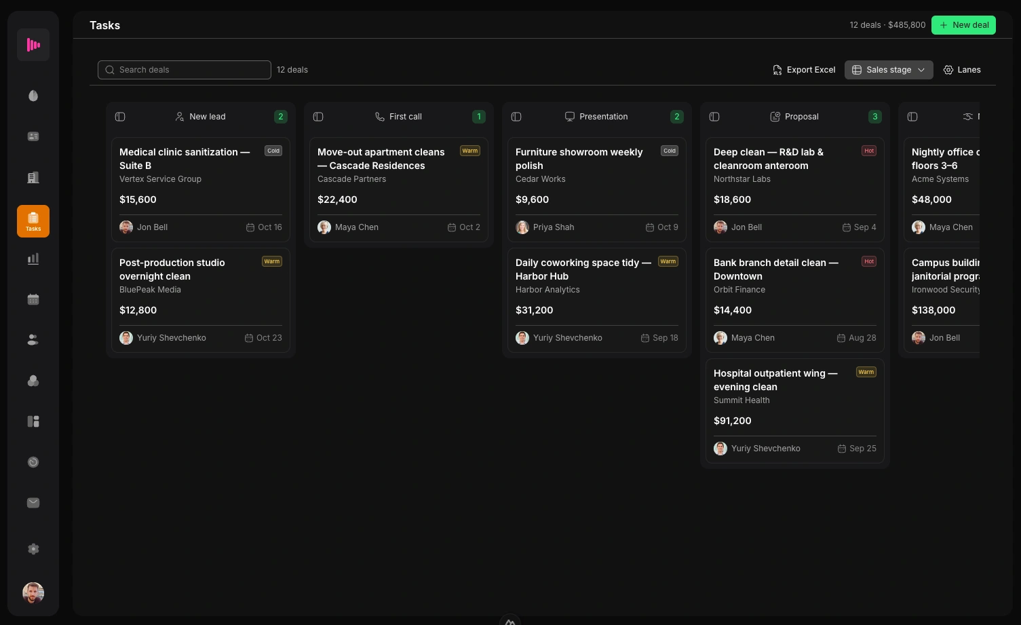This screenshot has height=625, width=1021.
Task: Click the Oct 23 date on the Post-production card
Action: 263,338
